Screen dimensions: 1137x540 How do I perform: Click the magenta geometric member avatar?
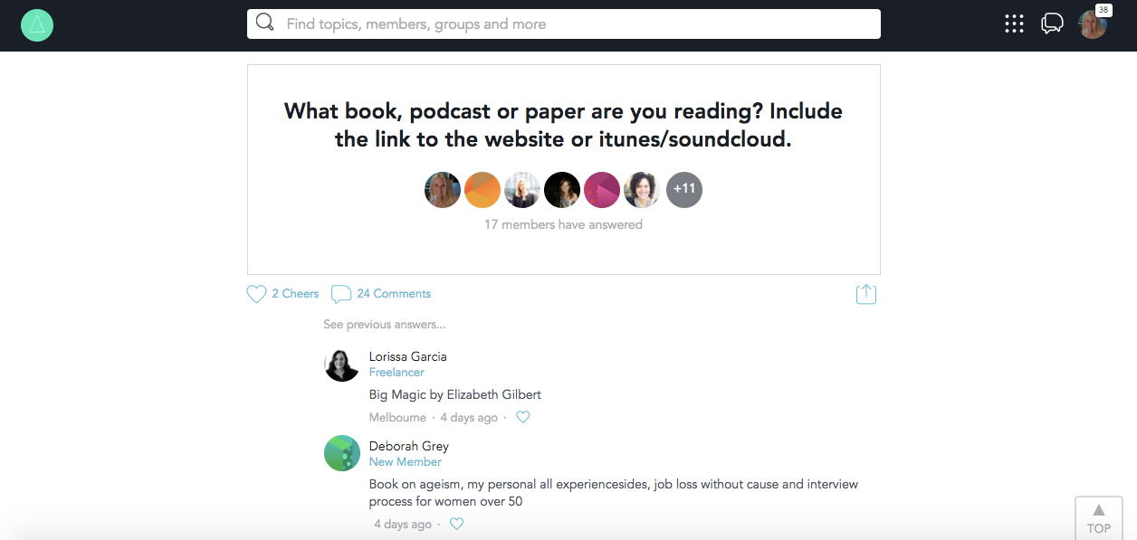(x=602, y=190)
